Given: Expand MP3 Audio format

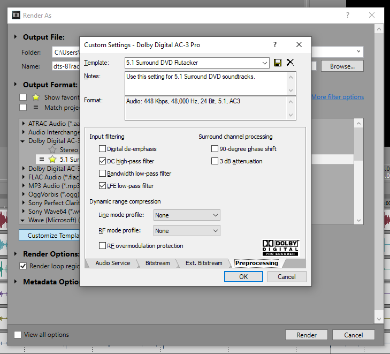Looking at the screenshot, I should click(x=23, y=186).
